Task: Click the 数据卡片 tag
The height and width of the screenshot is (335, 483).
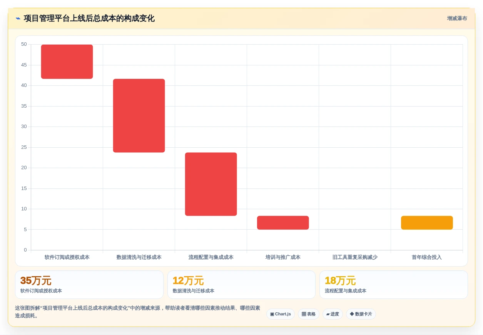Action: pyautogui.click(x=361, y=314)
